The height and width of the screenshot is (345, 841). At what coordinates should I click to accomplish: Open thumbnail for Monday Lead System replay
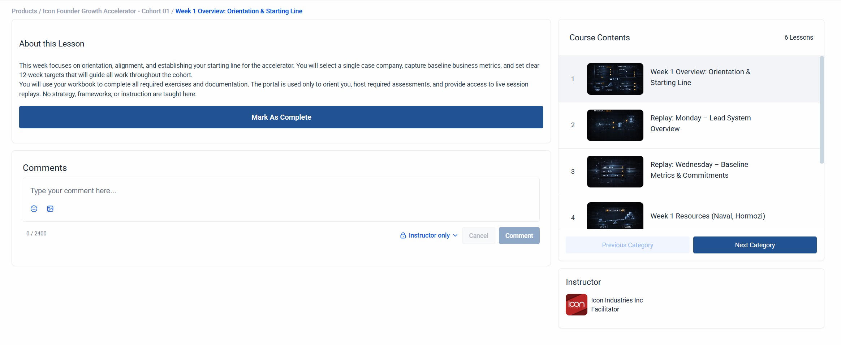(x=615, y=125)
